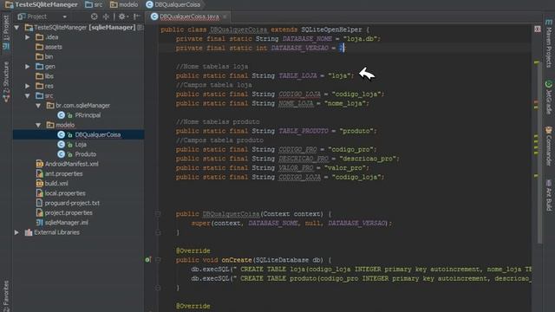Fold the onCreate method block
555x312 pixels.
(158, 260)
